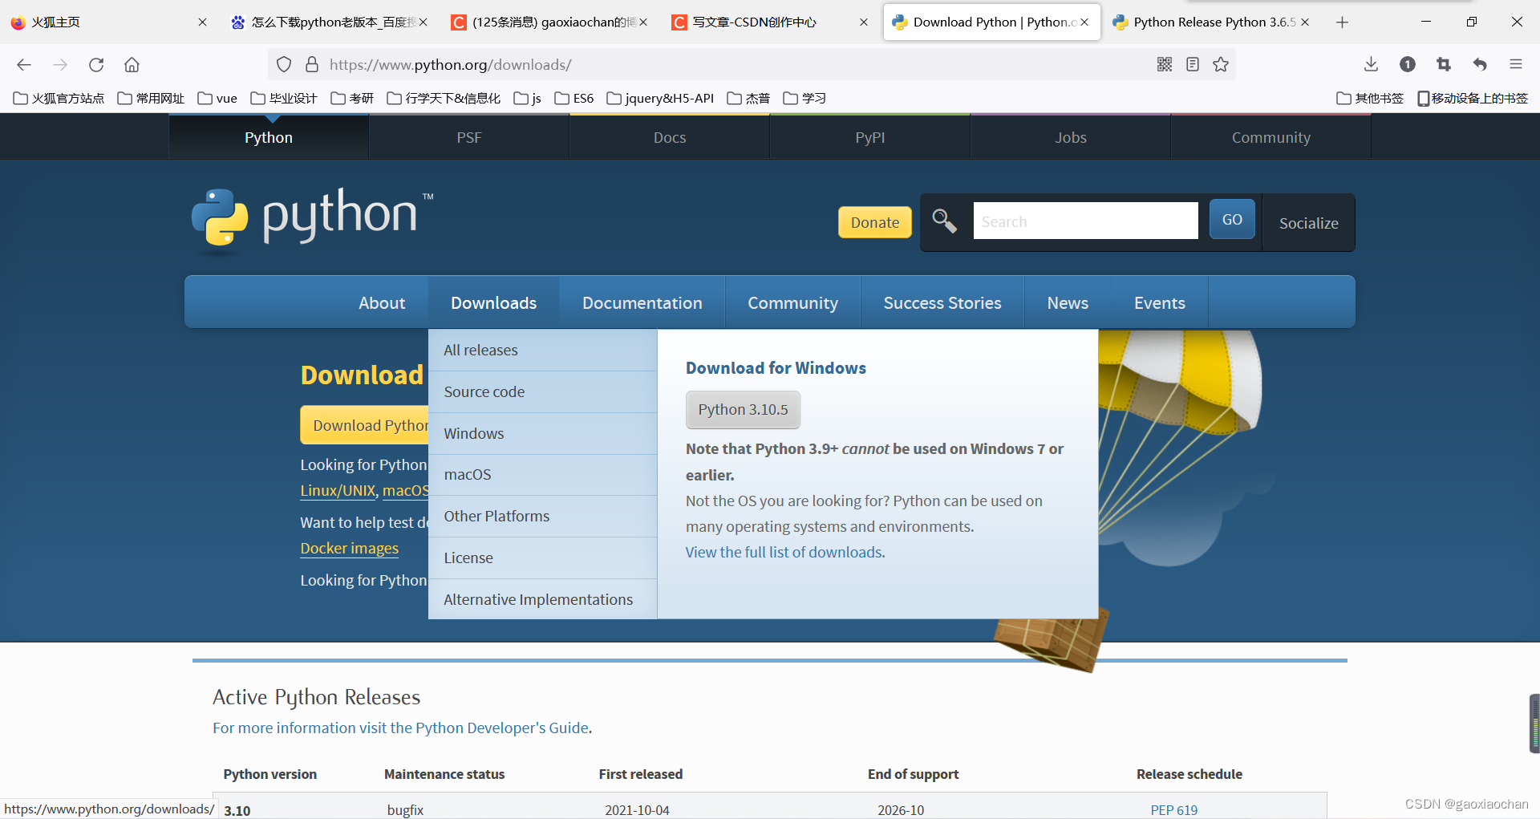
Task: Open reader view for the page
Action: tap(1193, 64)
